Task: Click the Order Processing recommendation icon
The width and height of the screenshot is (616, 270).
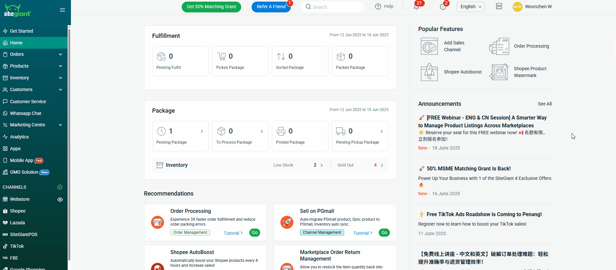Action: pos(158,222)
